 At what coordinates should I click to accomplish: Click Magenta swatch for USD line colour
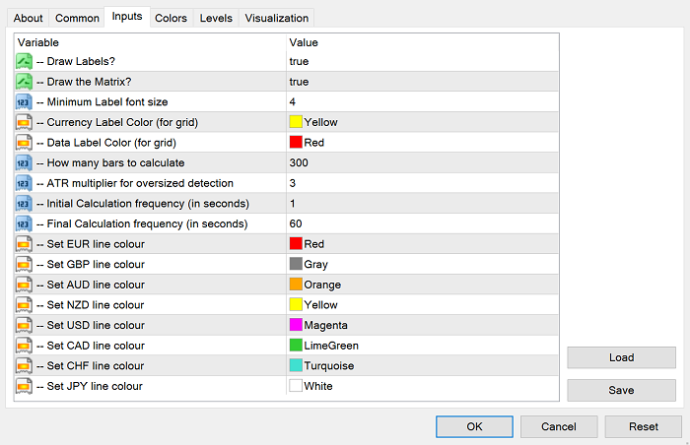coord(296,325)
